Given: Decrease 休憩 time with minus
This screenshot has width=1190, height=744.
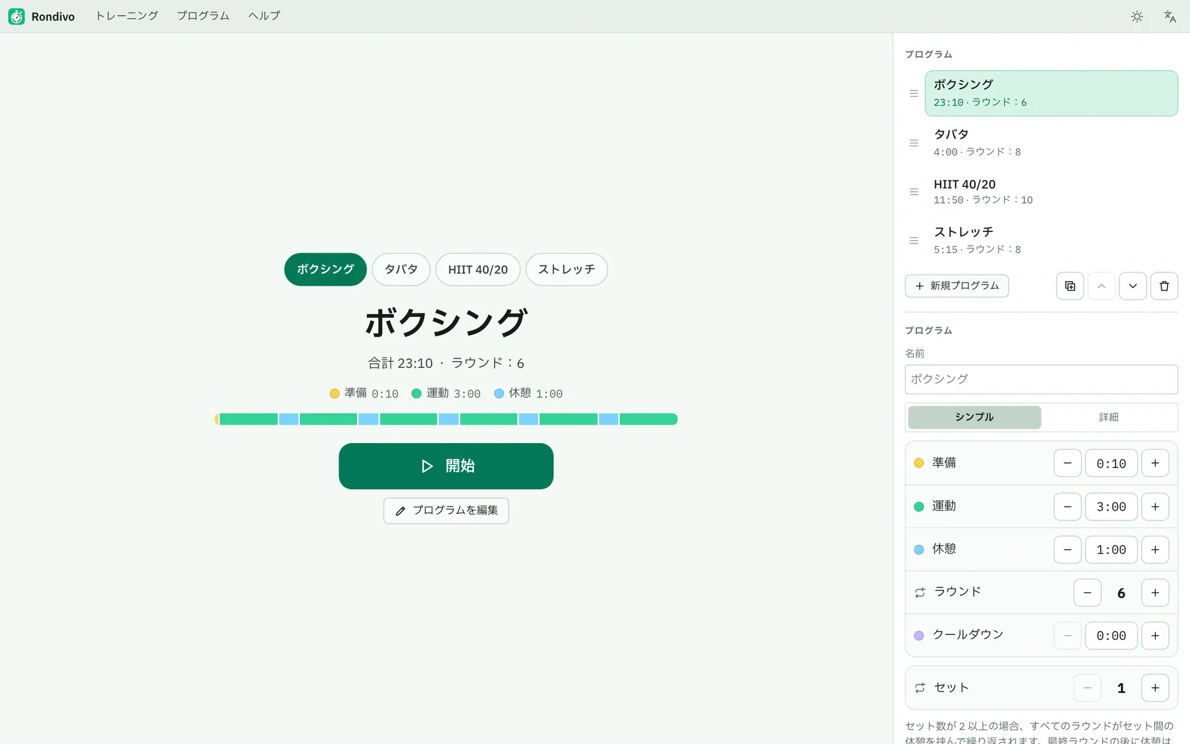Looking at the screenshot, I should point(1067,550).
